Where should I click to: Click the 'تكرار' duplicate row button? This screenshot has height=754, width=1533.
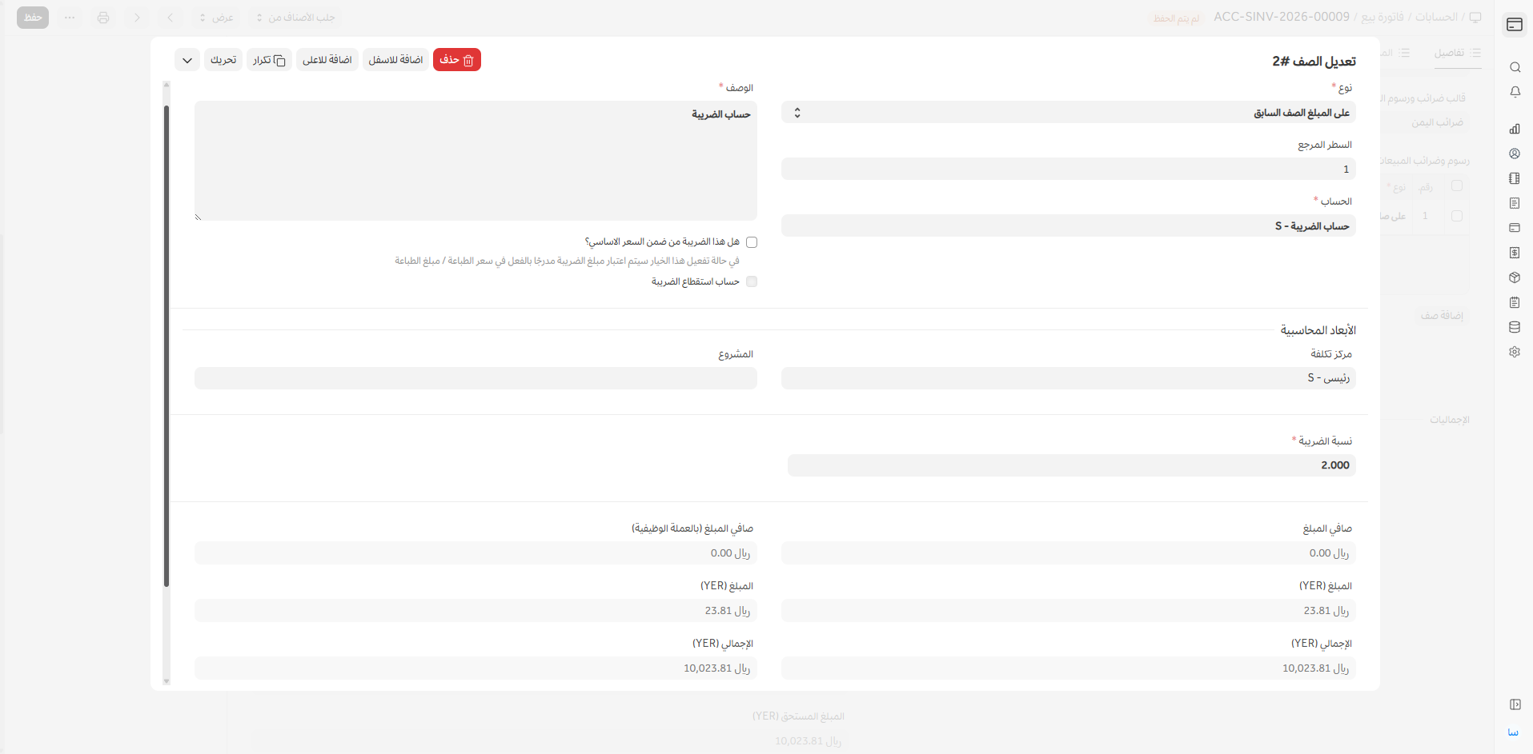click(x=269, y=60)
